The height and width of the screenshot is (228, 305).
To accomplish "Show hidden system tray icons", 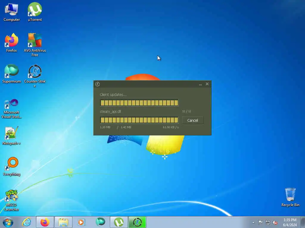I will click(x=253, y=222).
